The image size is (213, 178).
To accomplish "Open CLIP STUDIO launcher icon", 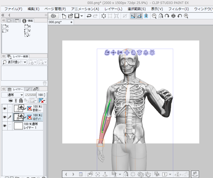I will pyautogui.click(x=54, y=16).
